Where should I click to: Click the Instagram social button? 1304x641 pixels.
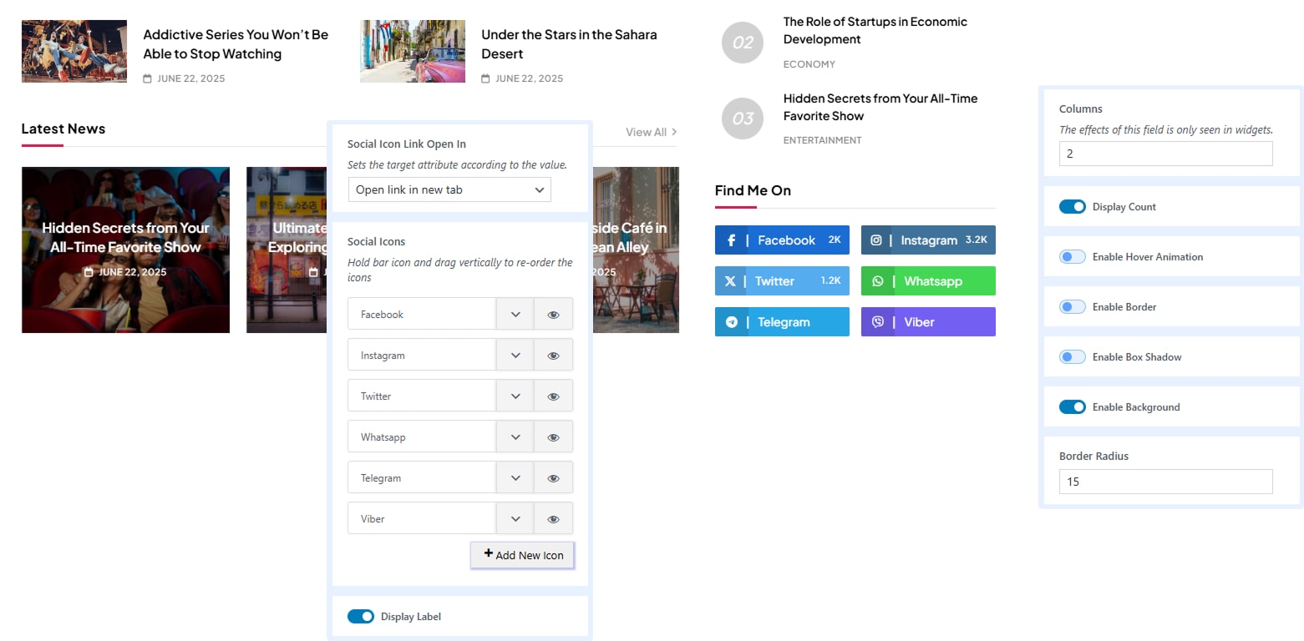[927, 240]
